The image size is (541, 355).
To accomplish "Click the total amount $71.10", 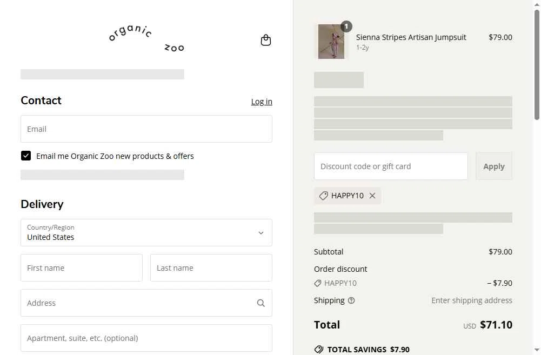I will pos(496,325).
